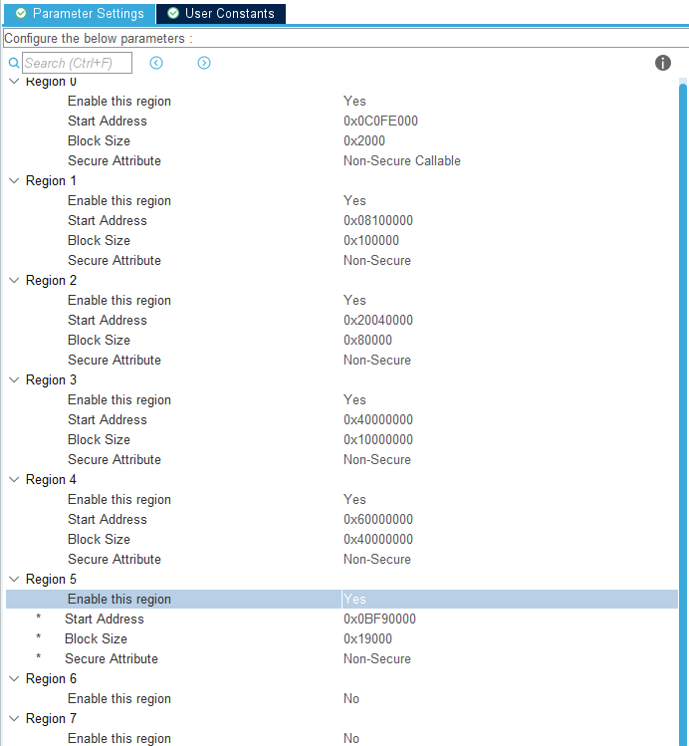Click Region 0 'Enable this region' label

point(119,102)
